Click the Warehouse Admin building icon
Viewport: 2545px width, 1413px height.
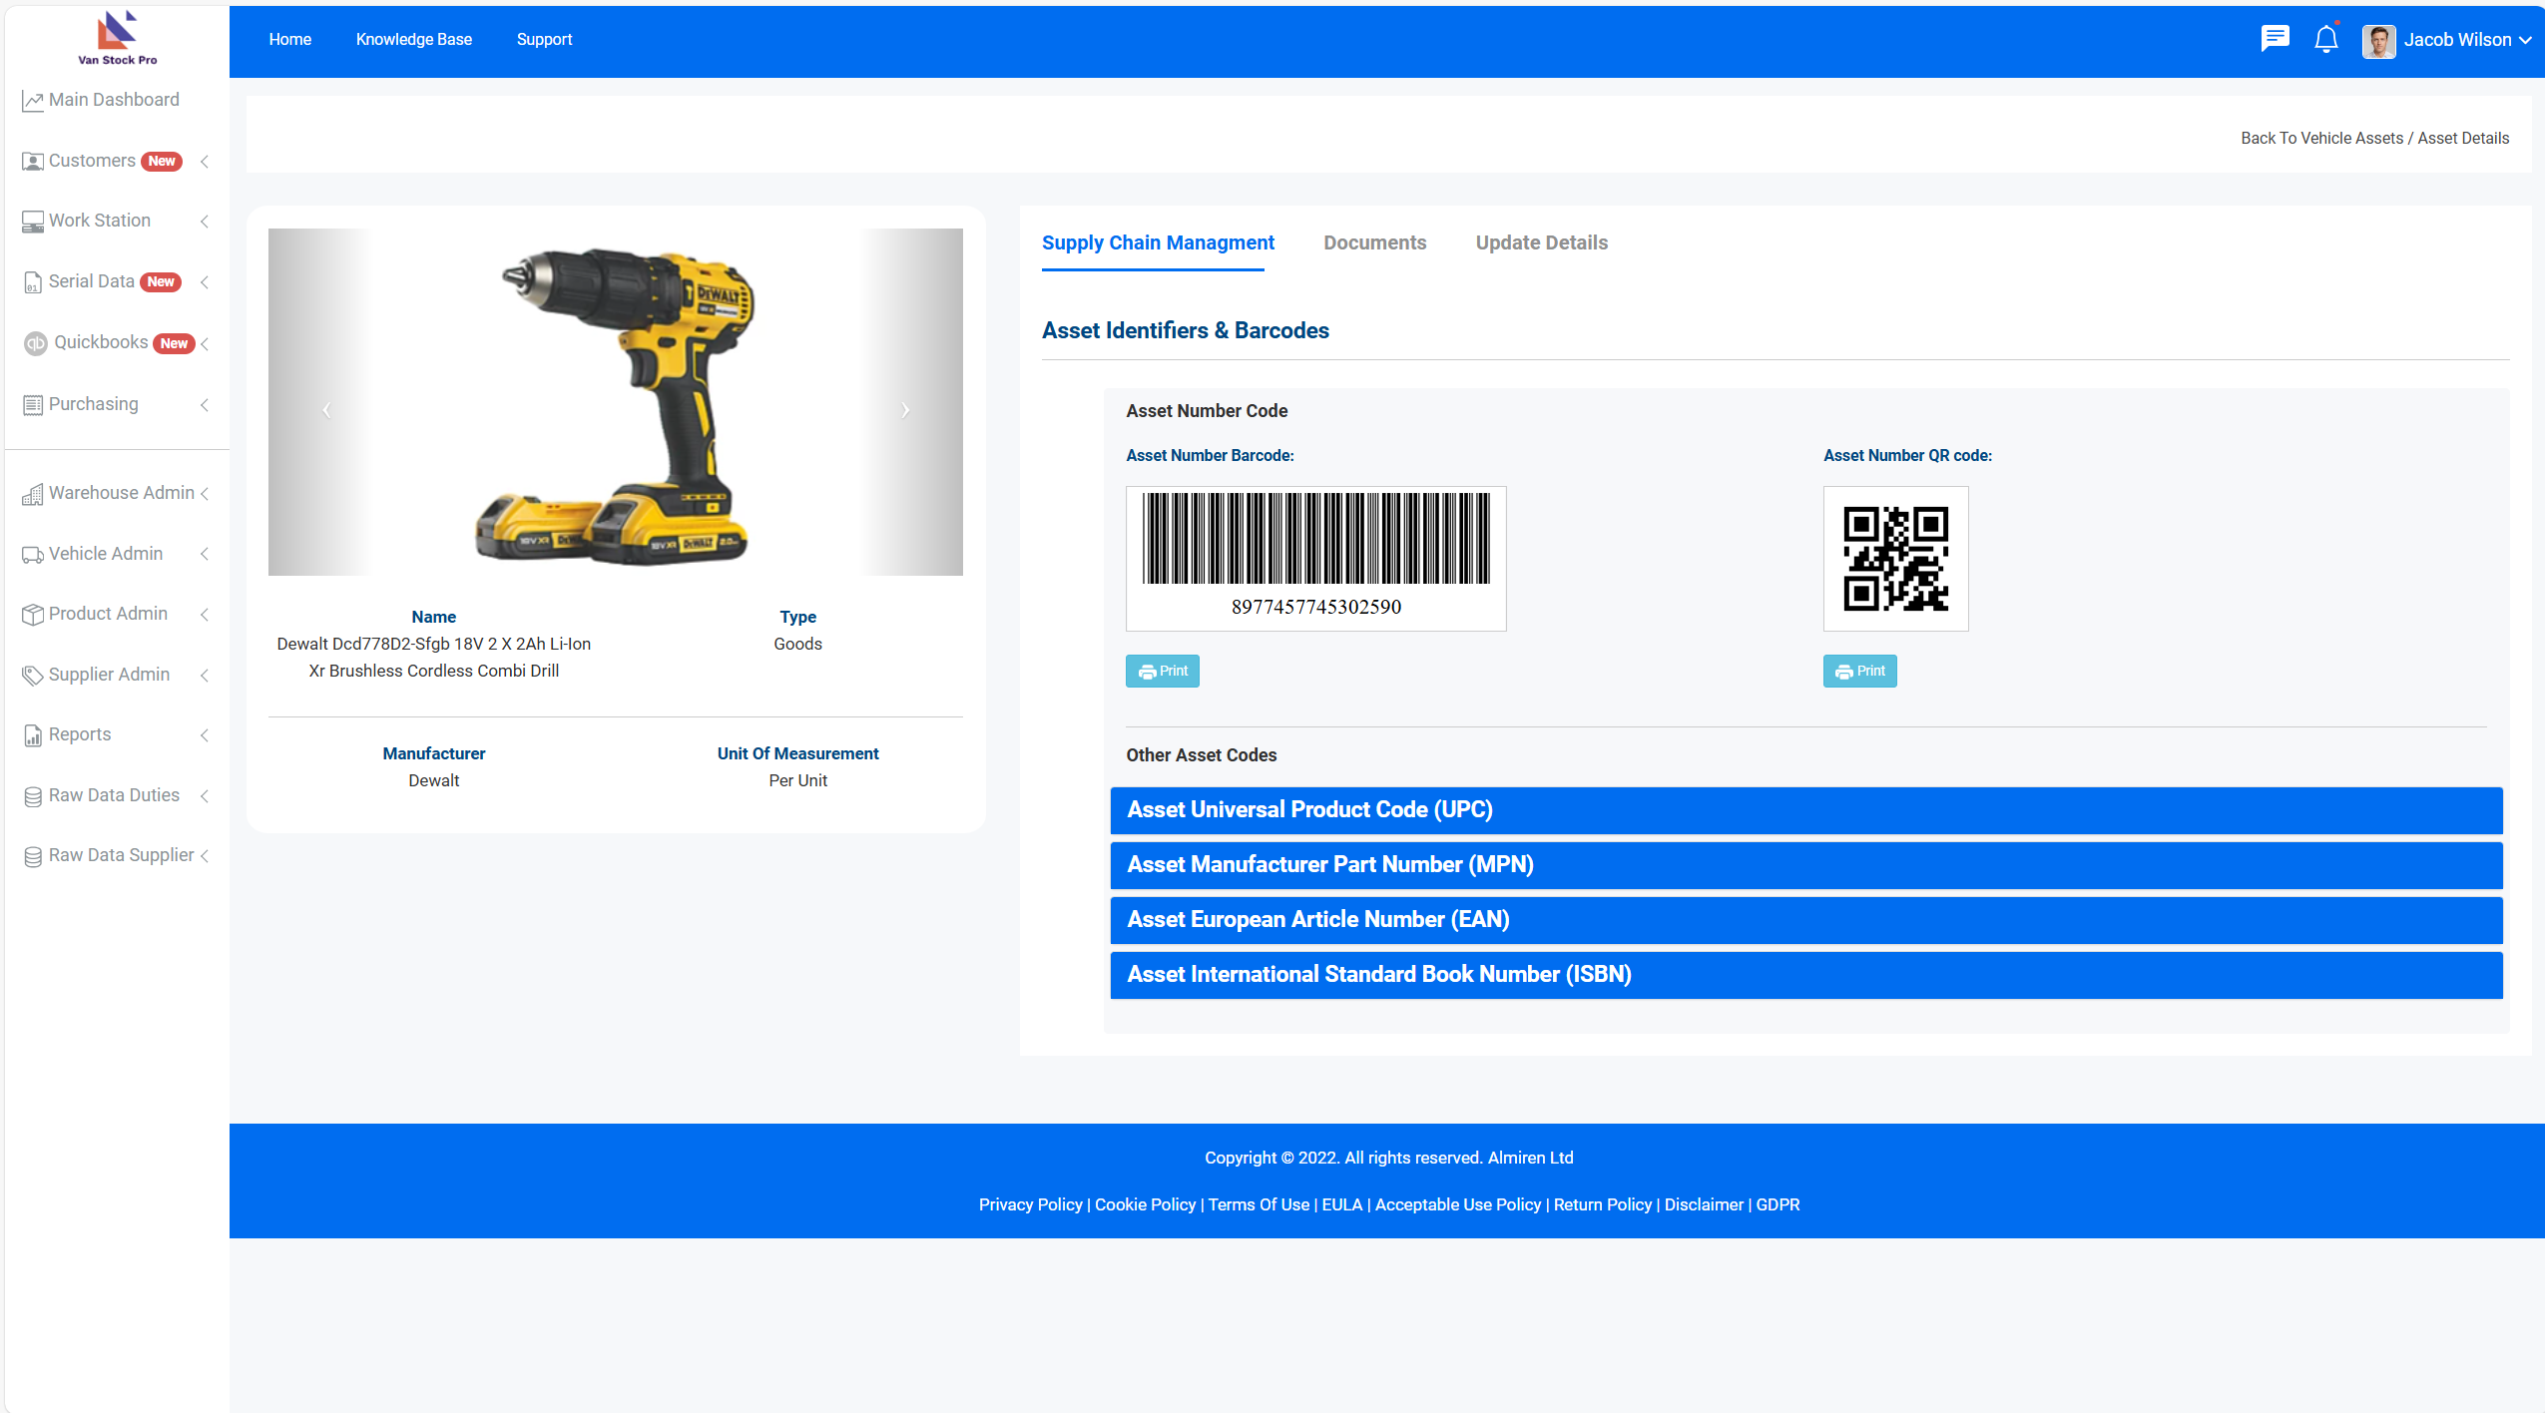tap(33, 494)
